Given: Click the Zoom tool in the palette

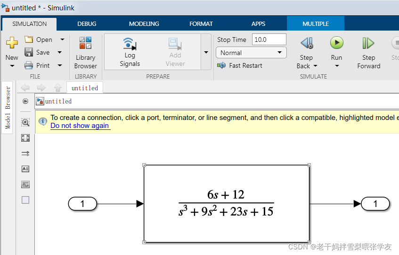Looking at the screenshot, I should [x=25, y=122].
